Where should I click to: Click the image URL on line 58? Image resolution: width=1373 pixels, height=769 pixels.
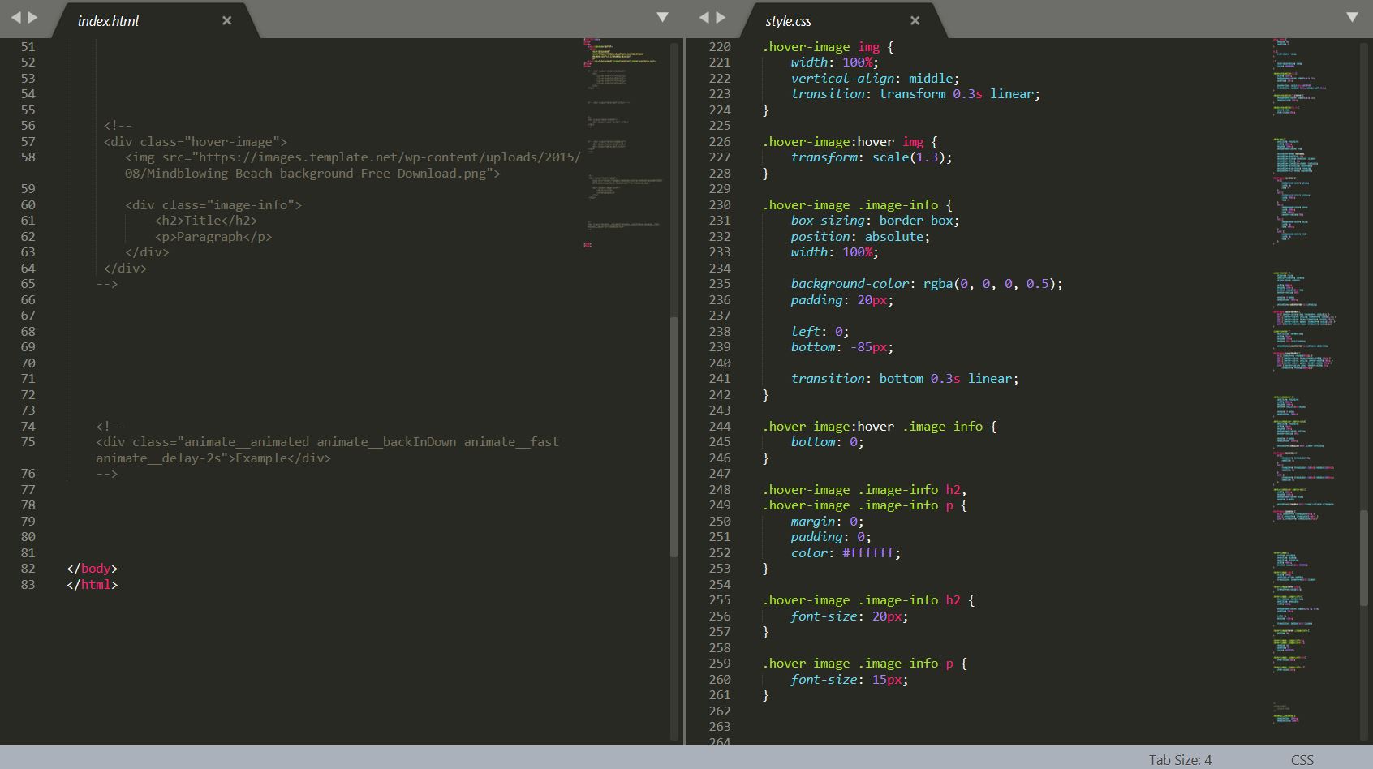click(389, 157)
